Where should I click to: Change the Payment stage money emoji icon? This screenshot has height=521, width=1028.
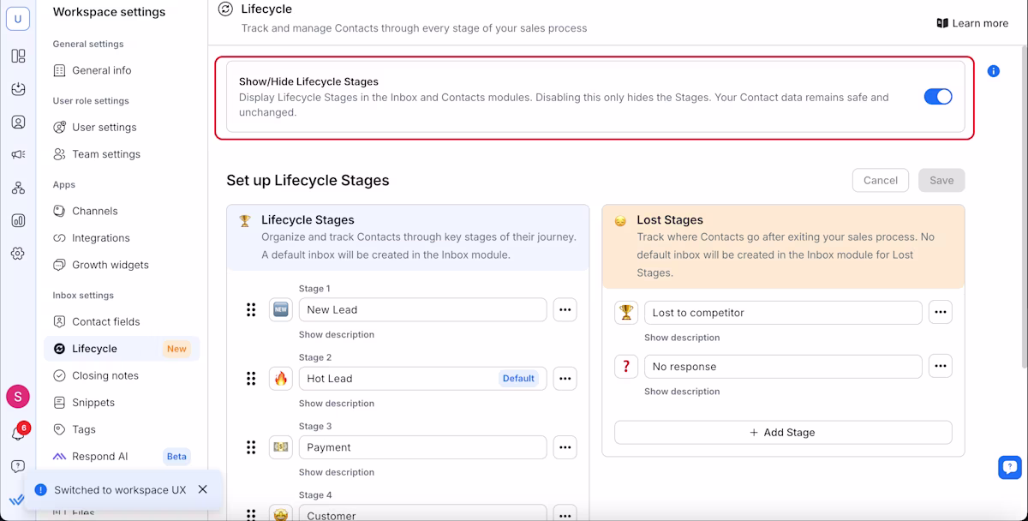[280, 447]
